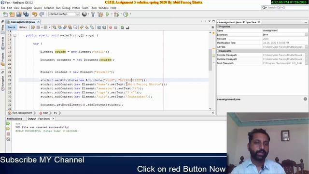
Task: Click the New File toolbar icon
Action: click(x=5, y=14)
